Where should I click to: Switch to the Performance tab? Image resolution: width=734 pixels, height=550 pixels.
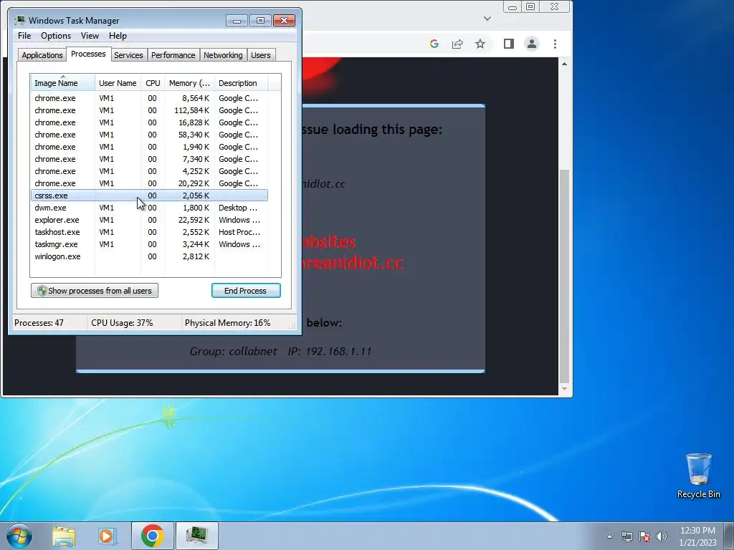click(x=173, y=55)
